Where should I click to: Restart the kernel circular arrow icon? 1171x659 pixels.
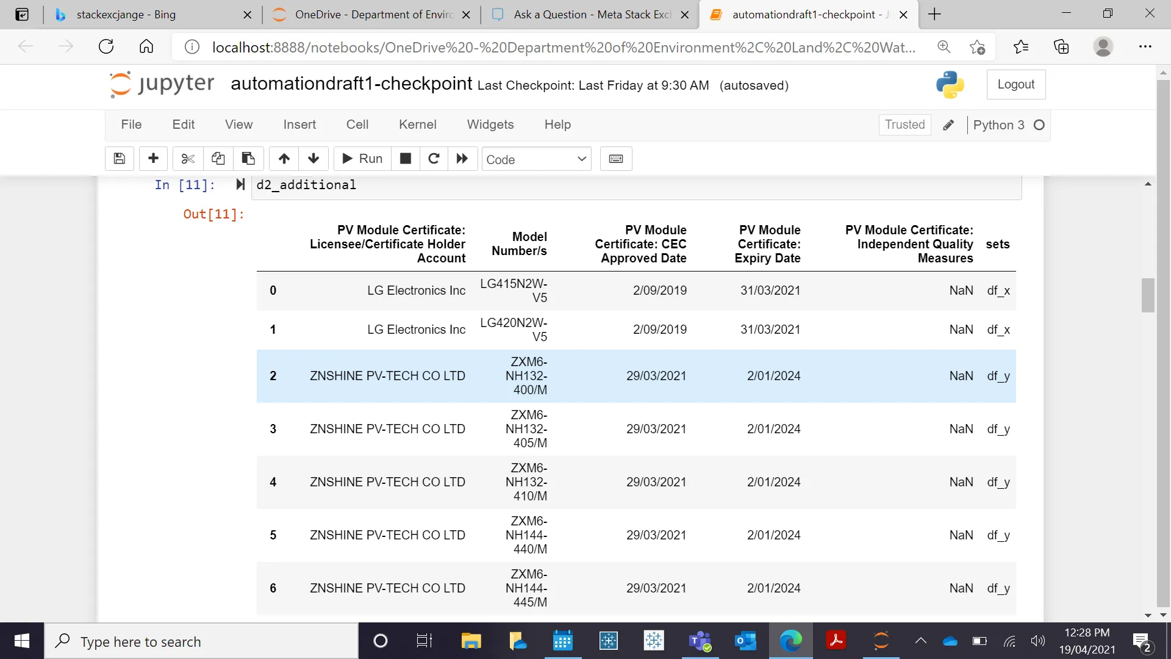click(x=434, y=159)
